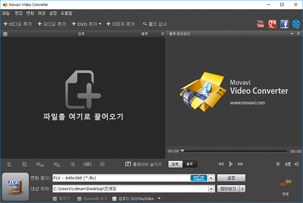Open the text watermark tool
Image resolution: width=303 pixels, height=203 pixels.
pos(40,164)
